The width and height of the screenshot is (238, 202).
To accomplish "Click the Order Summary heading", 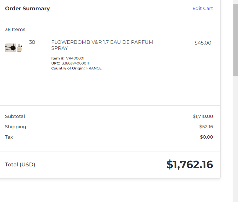I will (27, 9).
